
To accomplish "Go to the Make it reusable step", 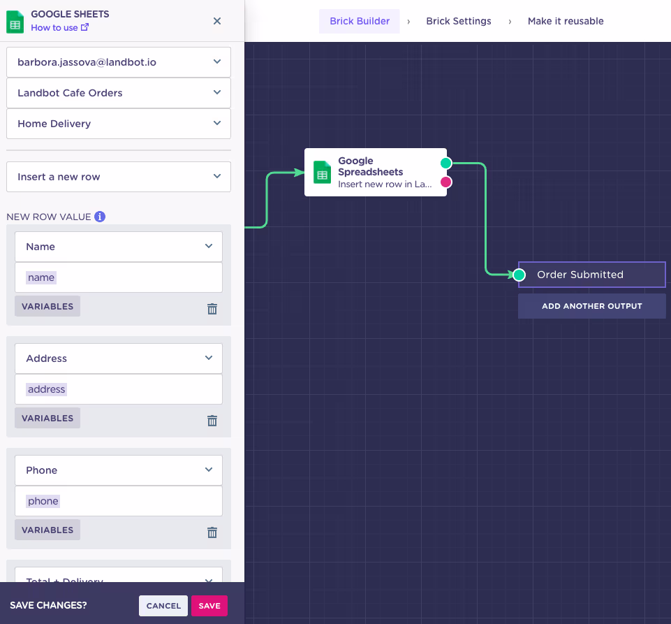I will click(566, 21).
